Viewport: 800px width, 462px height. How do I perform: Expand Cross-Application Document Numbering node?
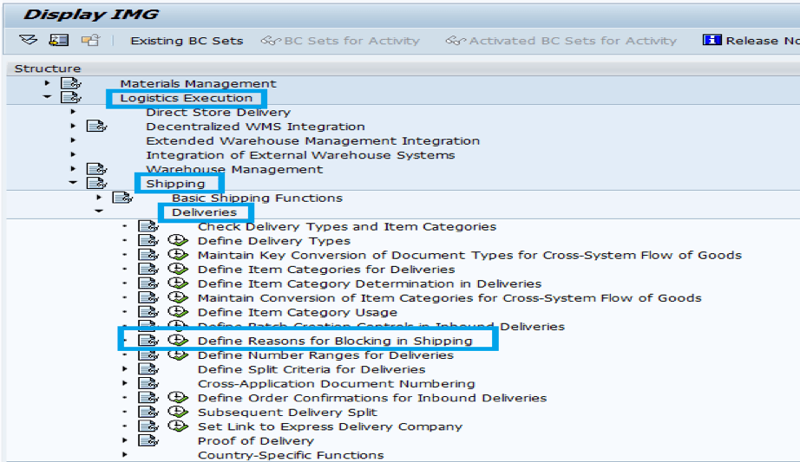coord(125,382)
